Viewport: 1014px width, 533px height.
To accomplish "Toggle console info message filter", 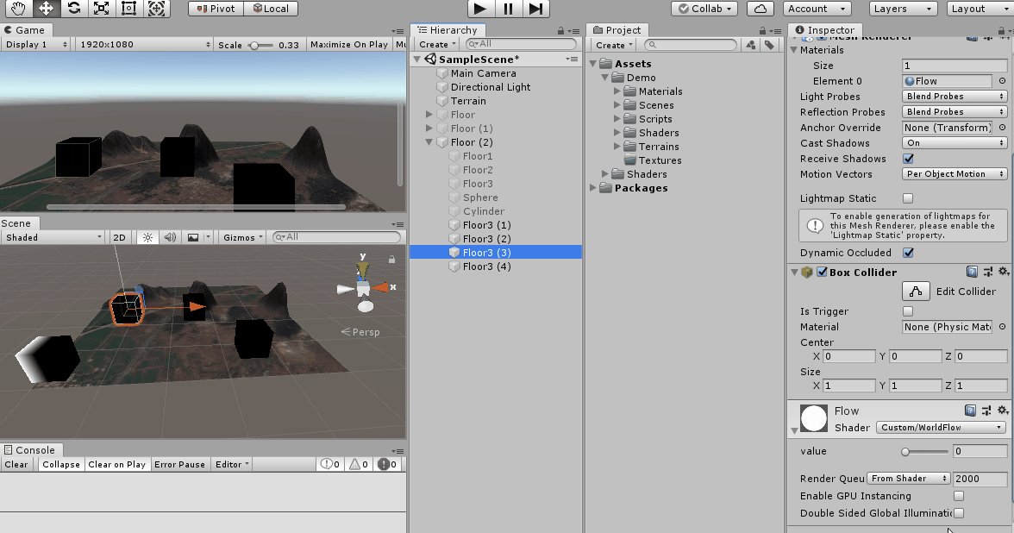I will pyautogui.click(x=330, y=464).
